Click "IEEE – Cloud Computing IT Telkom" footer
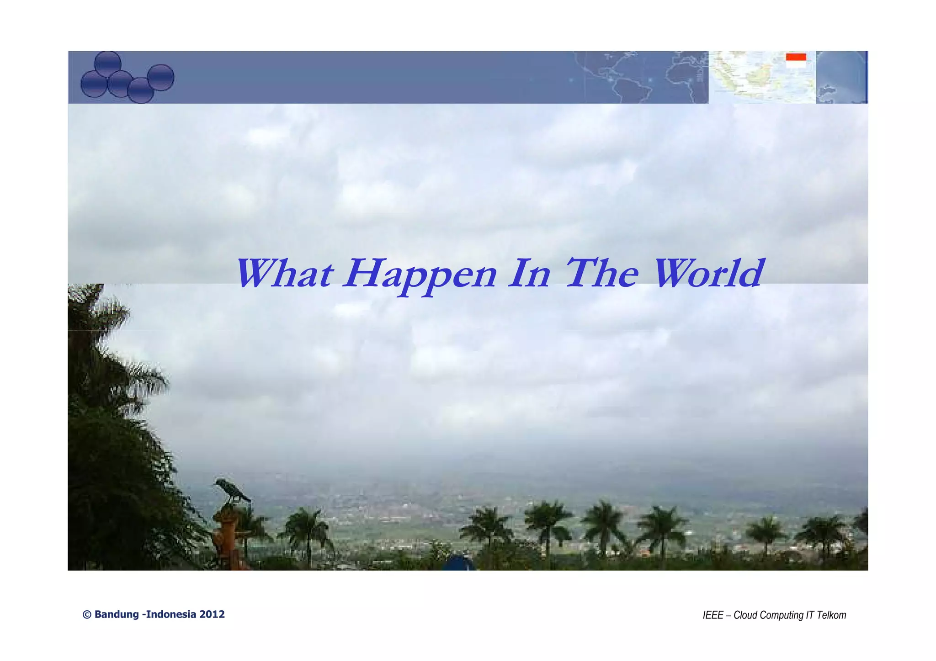The image size is (936, 661). point(774,615)
